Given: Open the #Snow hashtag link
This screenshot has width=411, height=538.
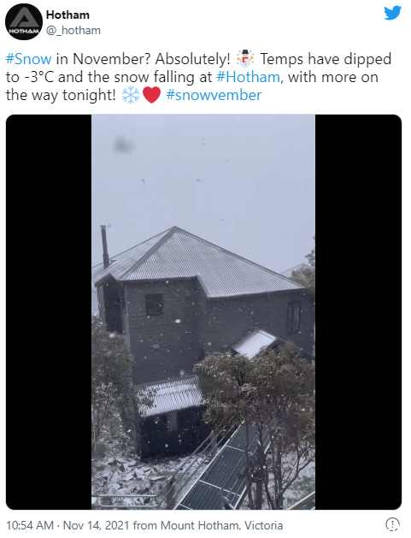Looking at the screenshot, I should [x=29, y=59].
